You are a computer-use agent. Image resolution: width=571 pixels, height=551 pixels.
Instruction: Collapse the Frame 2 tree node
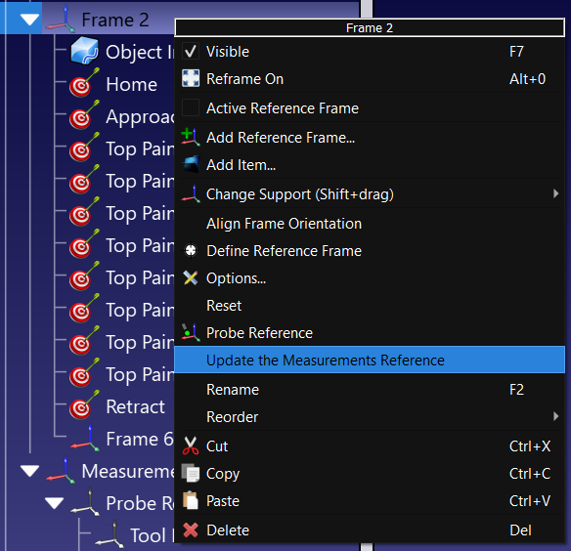[x=29, y=20]
